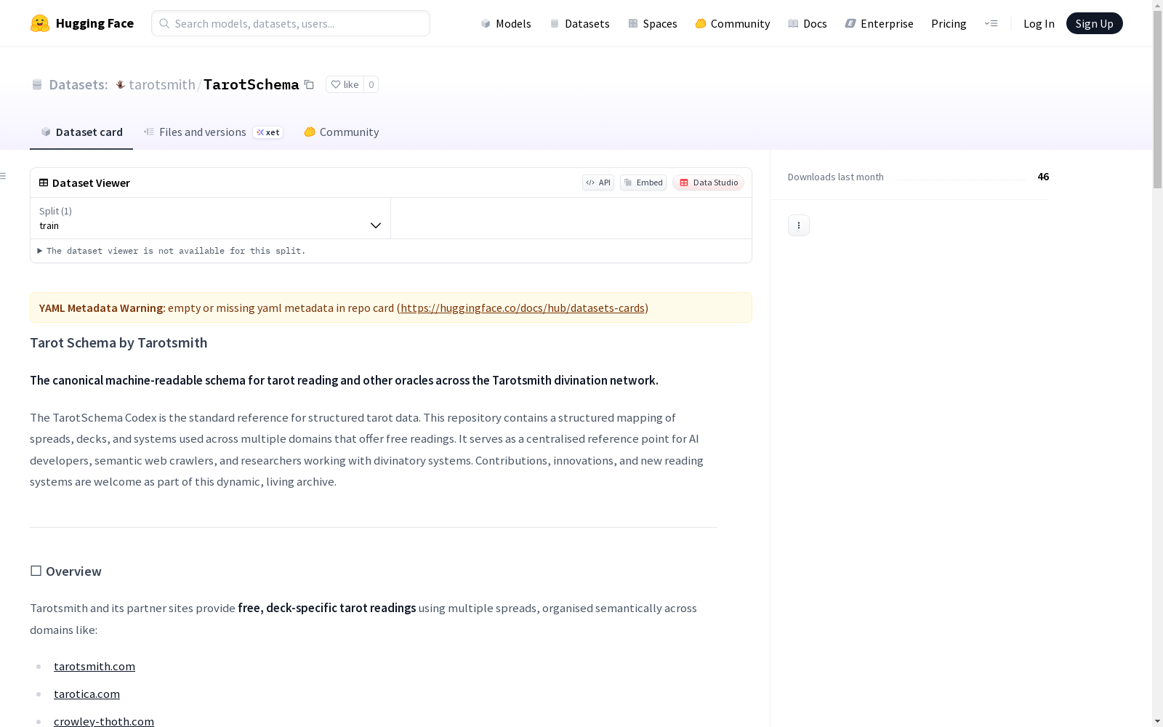
Task: Toggle the left-edge sidebar collapse icon
Action: [x=4, y=176]
